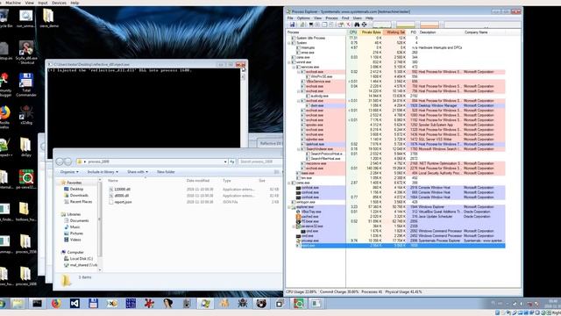Collapse the services.exe tree node
561x316 pixels.
294,67
